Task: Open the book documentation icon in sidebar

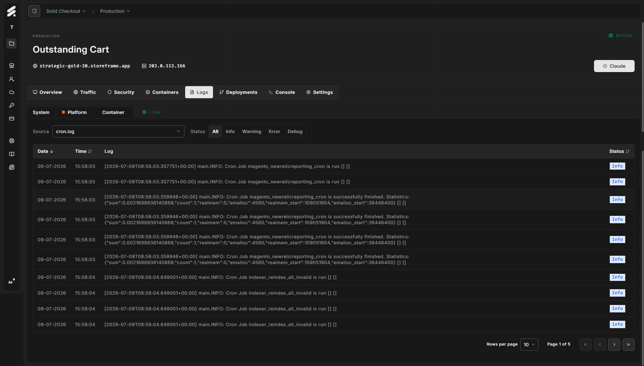Action: 11,154
